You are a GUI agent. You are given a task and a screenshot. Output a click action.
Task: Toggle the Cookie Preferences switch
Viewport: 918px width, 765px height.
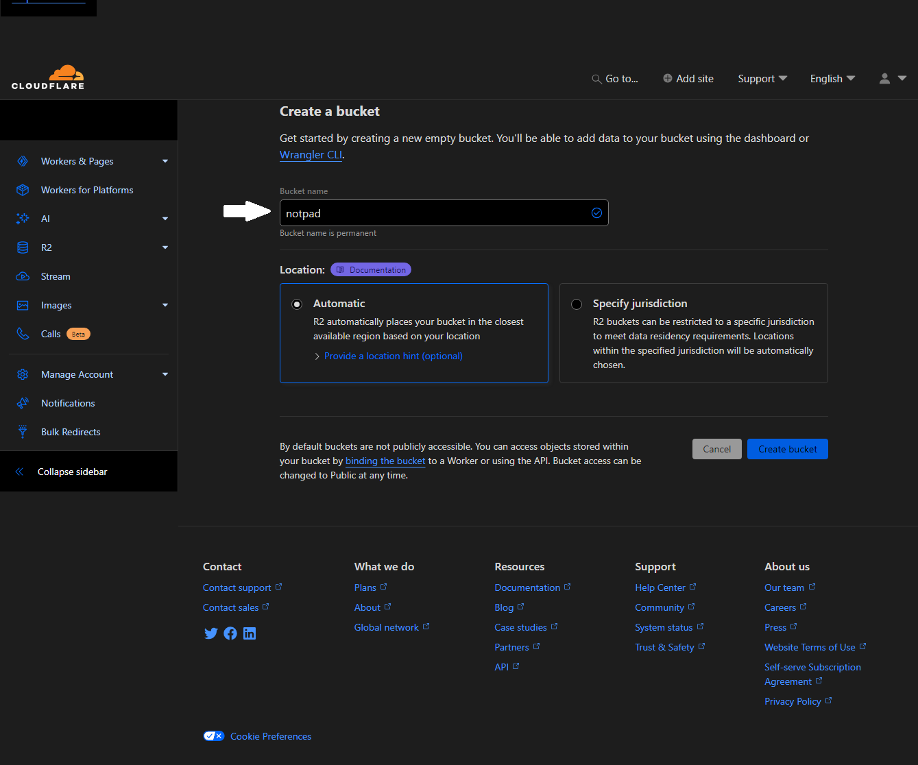click(214, 736)
